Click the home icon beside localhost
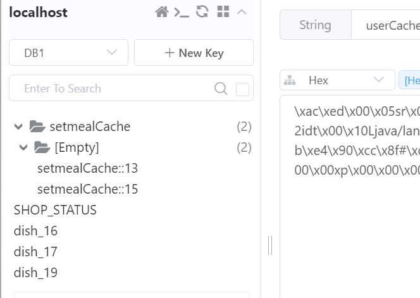This screenshot has width=420, height=298. 162,12
